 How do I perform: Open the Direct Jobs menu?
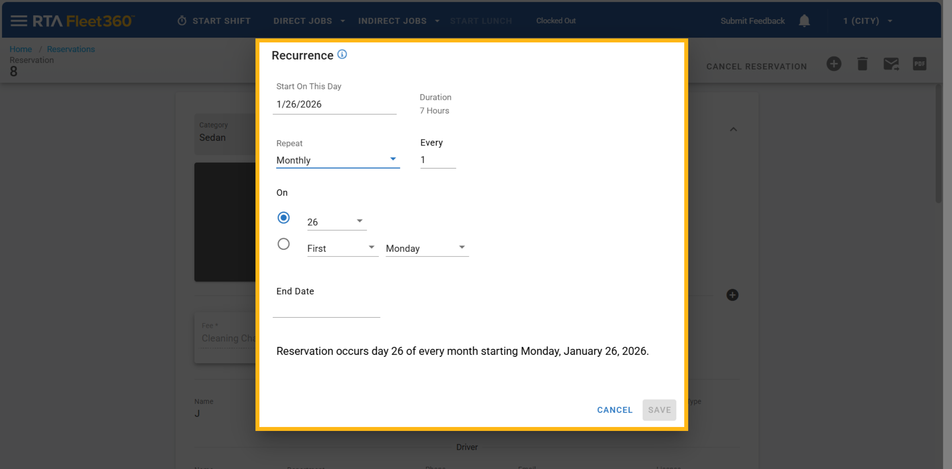[x=309, y=21]
